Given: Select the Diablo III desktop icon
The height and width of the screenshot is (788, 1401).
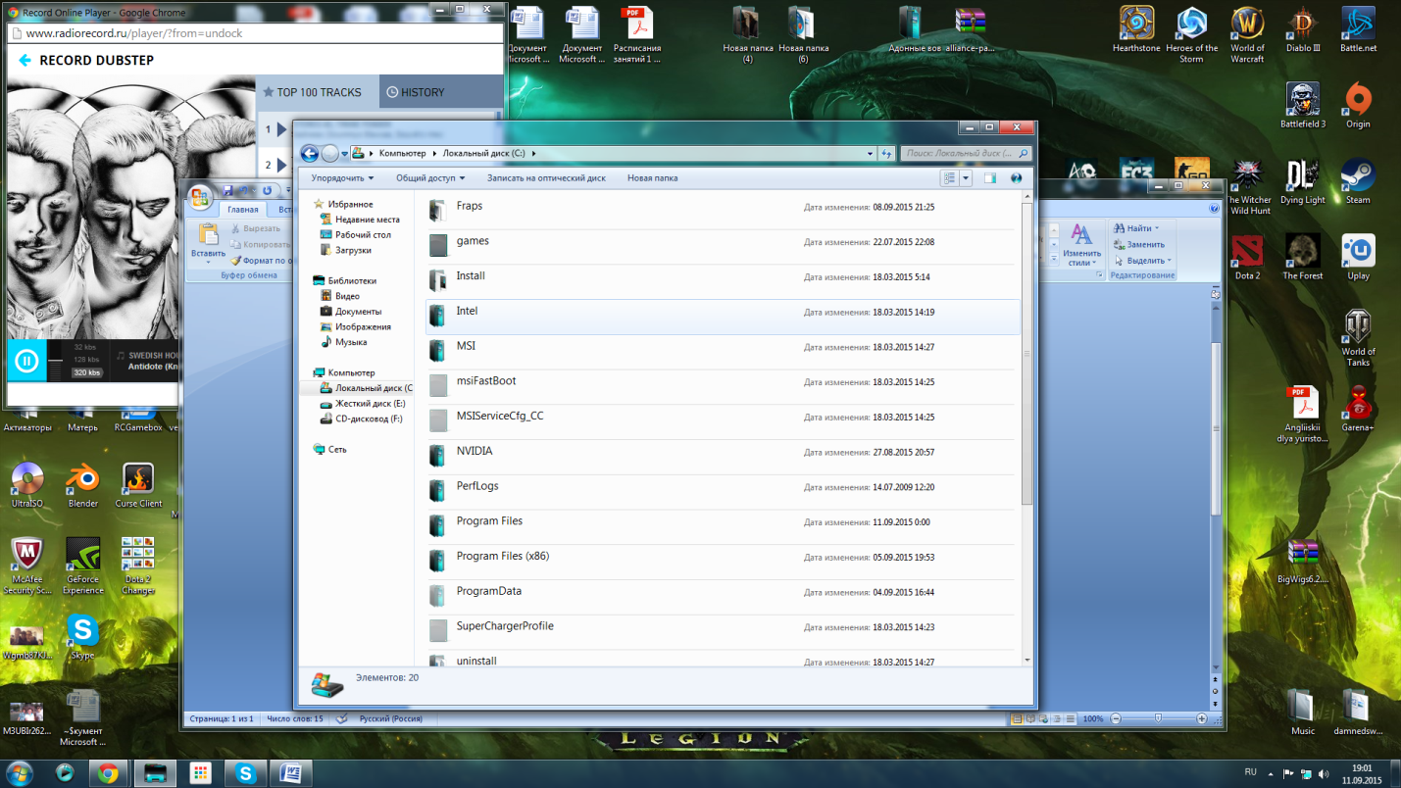Looking at the screenshot, I should click(1303, 29).
